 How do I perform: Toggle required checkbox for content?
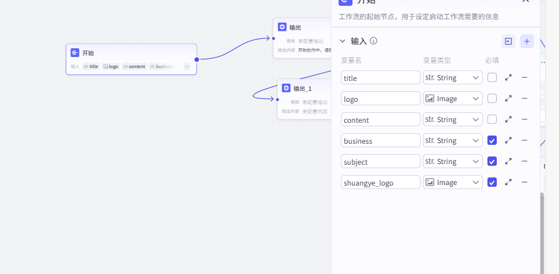click(x=492, y=119)
